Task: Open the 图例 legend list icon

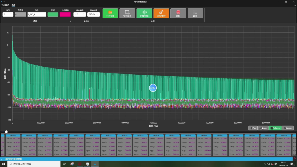Action: click(195, 12)
